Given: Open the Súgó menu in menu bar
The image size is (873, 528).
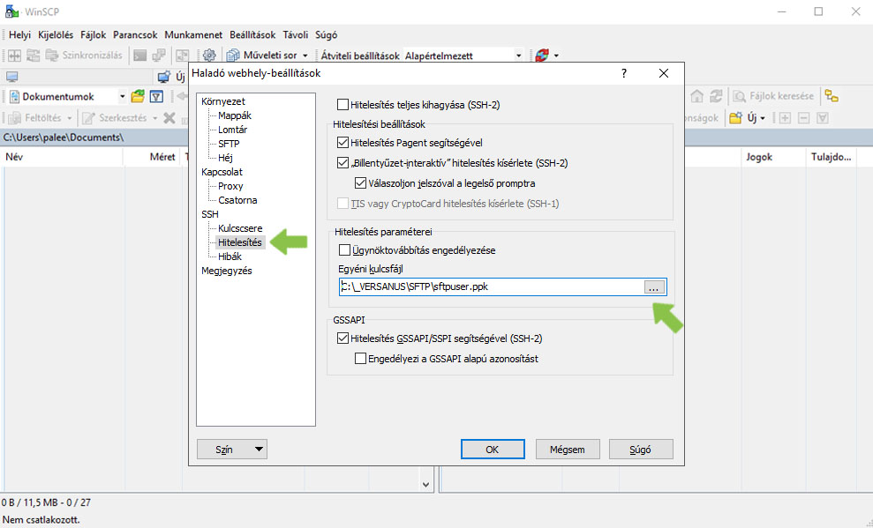Looking at the screenshot, I should (327, 35).
